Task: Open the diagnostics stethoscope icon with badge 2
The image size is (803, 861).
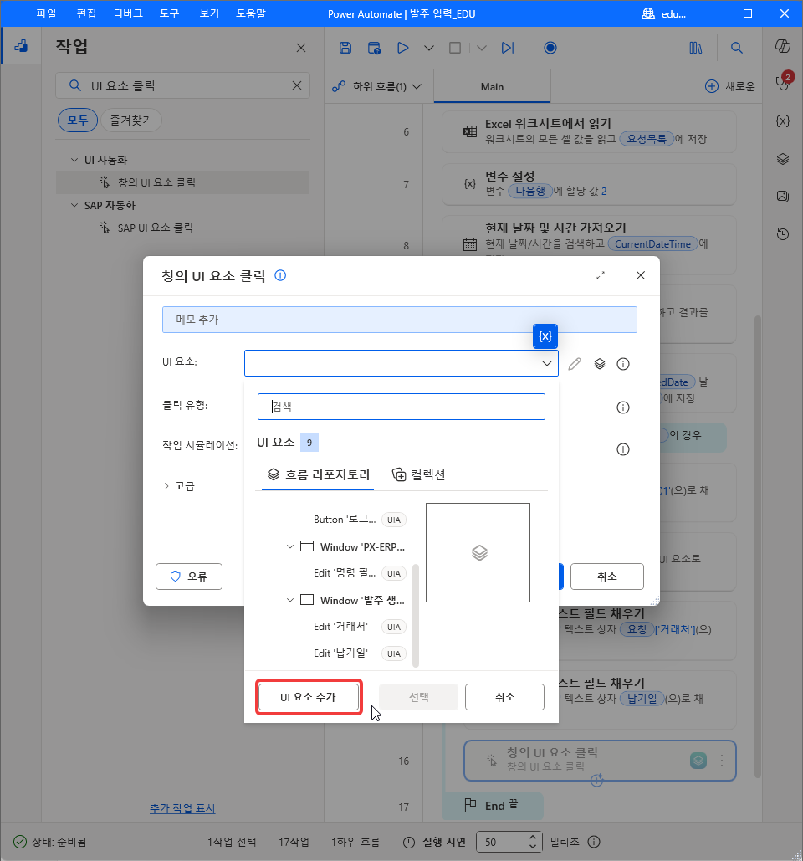Action: (x=783, y=82)
